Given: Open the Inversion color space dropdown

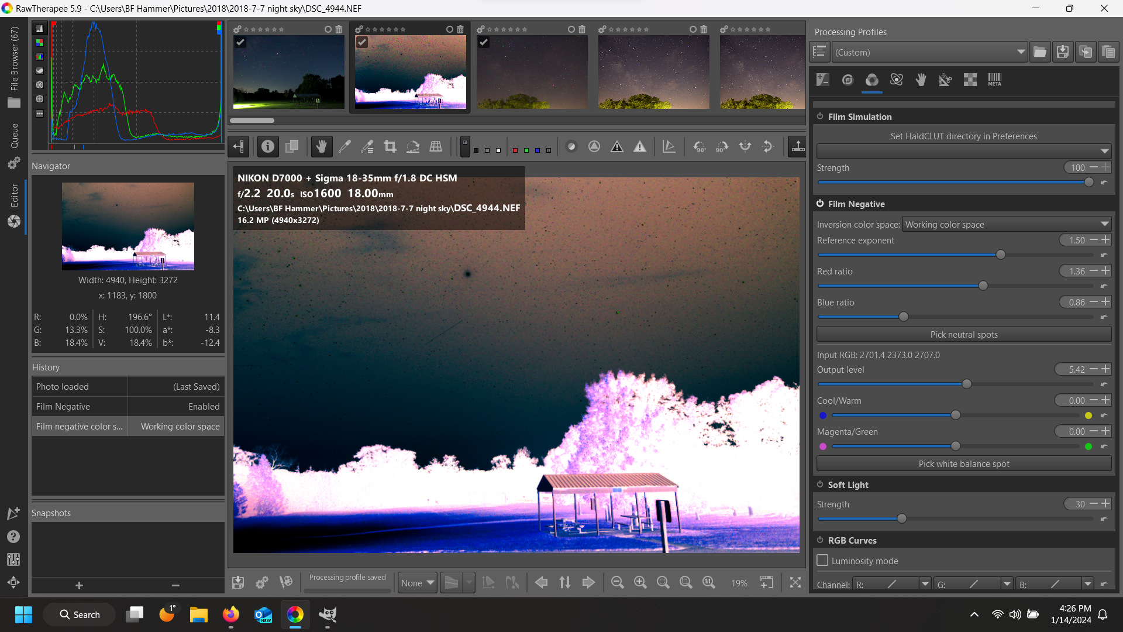Looking at the screenshot, I should tap(1006, 224).
